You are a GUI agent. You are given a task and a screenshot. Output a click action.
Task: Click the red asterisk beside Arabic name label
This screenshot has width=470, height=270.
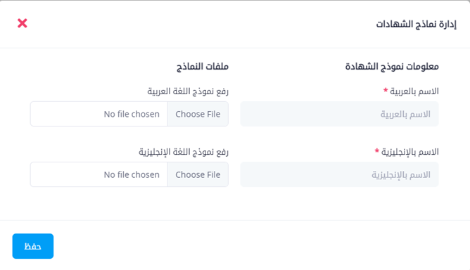point(386,90)
